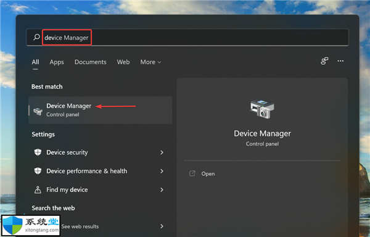Open the three-dots options menu

(x=340, y=61)
